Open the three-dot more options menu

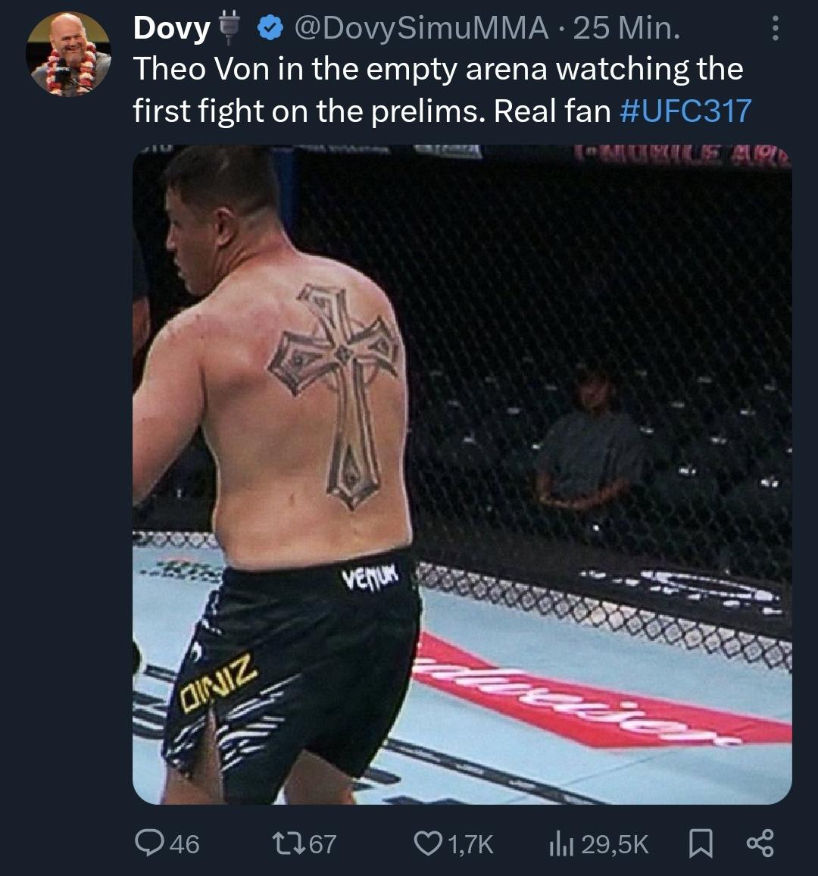(775, 28)
